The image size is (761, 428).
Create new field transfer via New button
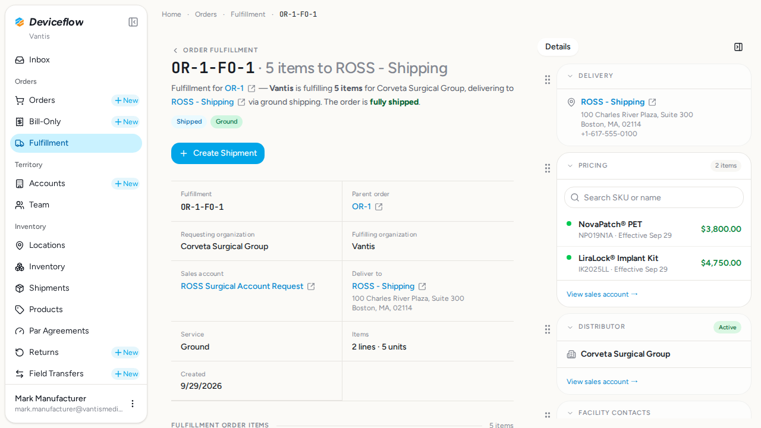click(125, 374)
